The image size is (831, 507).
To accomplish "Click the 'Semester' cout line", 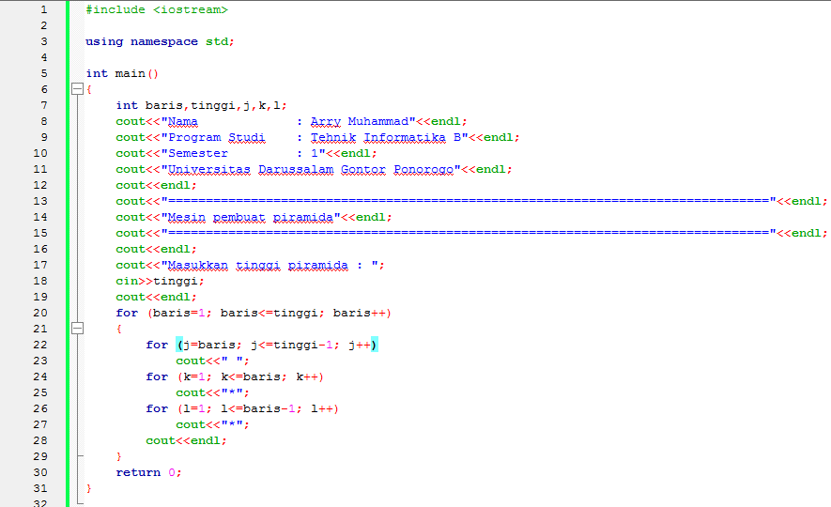I will click(246, 153).
